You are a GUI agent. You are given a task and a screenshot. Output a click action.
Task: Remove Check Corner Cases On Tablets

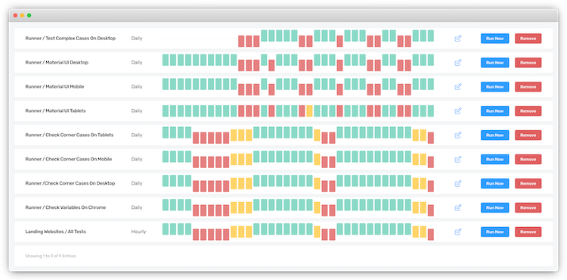[528, 135]
